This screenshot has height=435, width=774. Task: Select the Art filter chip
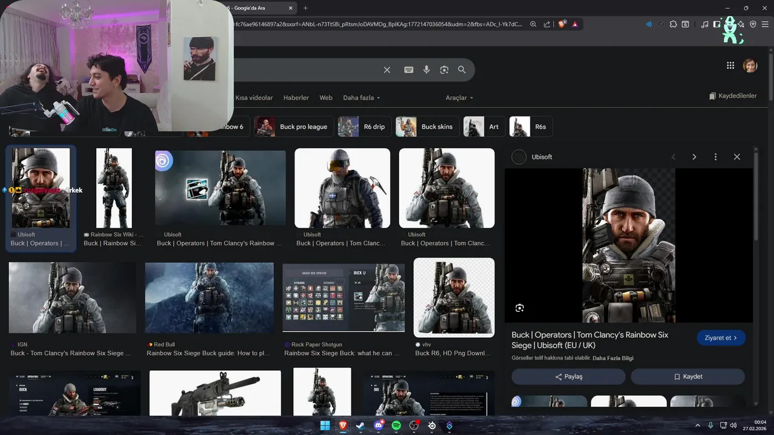pos(484,127)
